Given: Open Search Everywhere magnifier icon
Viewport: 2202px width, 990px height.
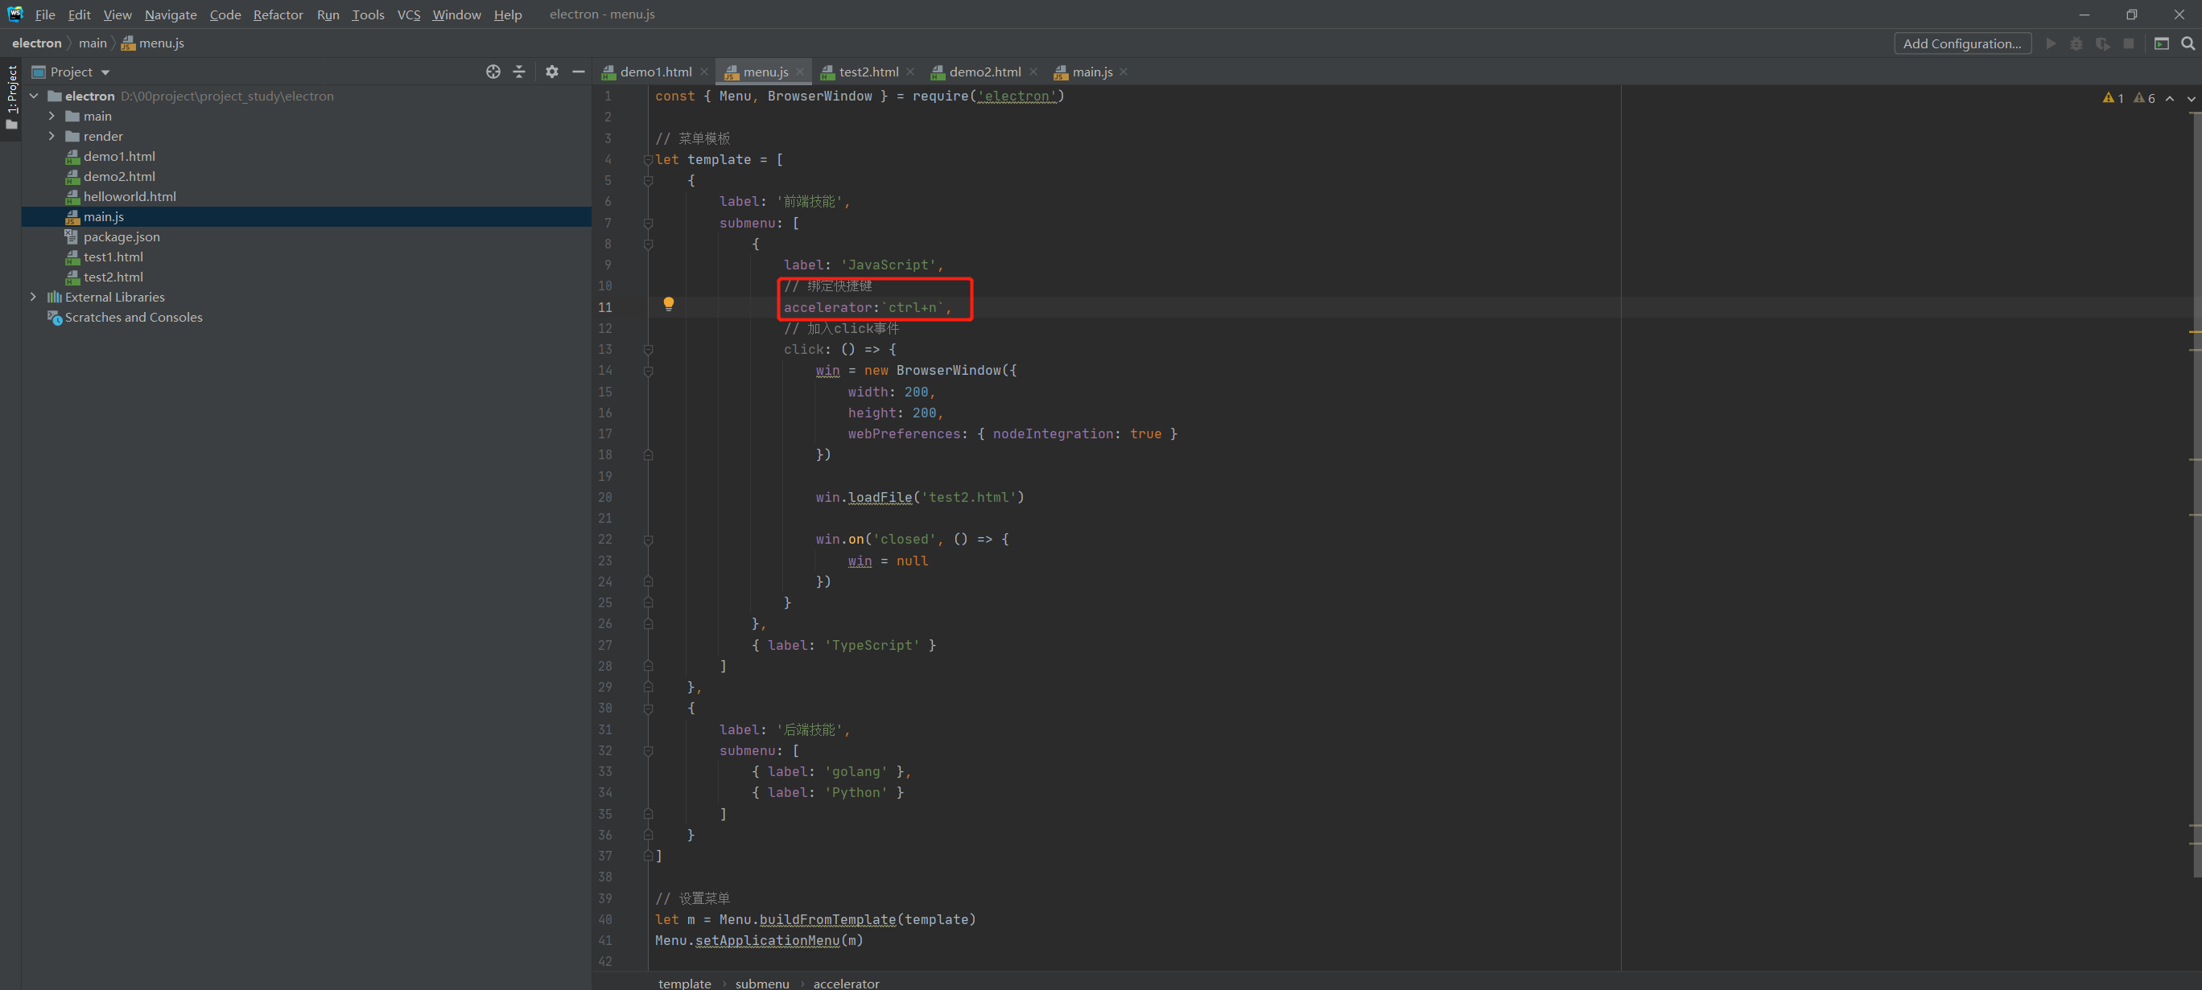Looking at the screenshot, I should coord(2188,43).
